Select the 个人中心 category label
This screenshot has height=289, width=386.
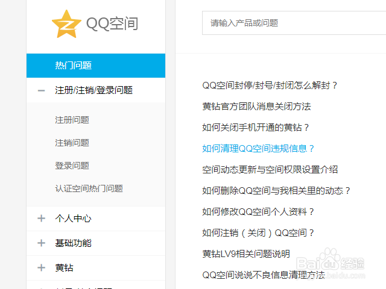[73, 218]
